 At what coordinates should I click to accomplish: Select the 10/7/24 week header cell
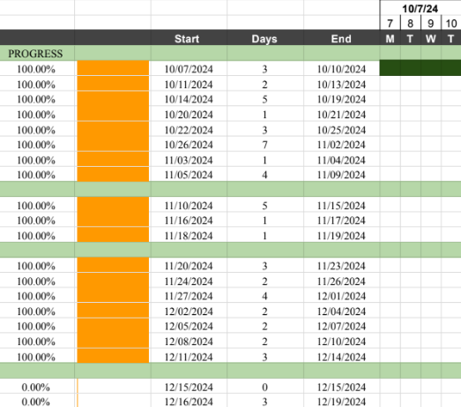click(420, 8)
